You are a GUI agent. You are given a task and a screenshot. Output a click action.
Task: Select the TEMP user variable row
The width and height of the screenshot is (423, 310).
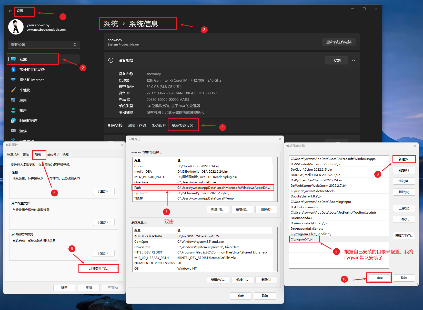tap(203, 198)
